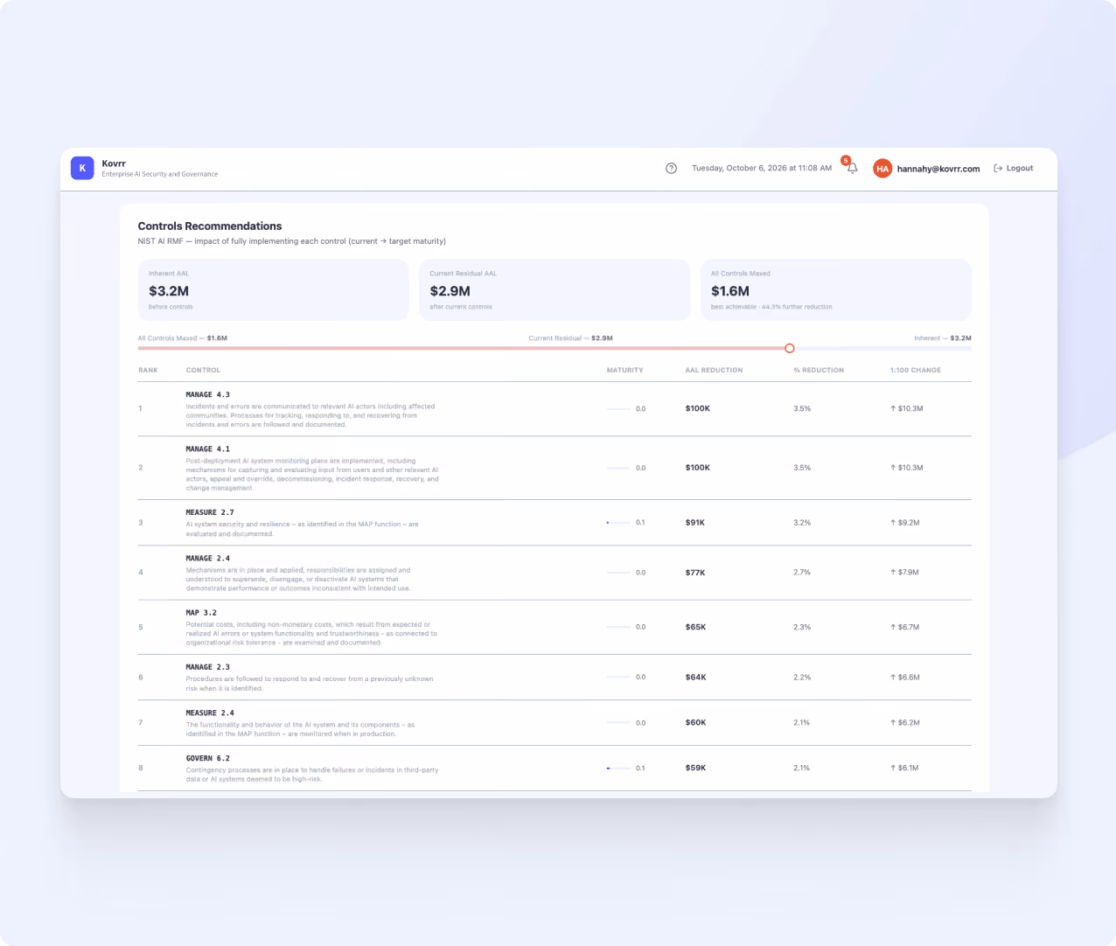Click the $77K AAL reduction value
The width and height of the screenshot is (1116, 946).
click(x=695, y=573)
